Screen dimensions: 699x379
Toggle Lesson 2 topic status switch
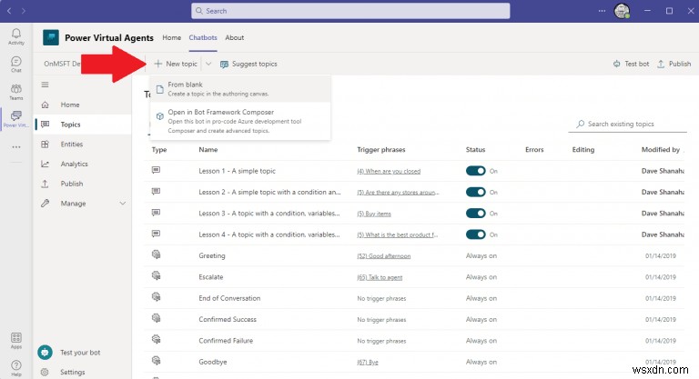[476, 192]
